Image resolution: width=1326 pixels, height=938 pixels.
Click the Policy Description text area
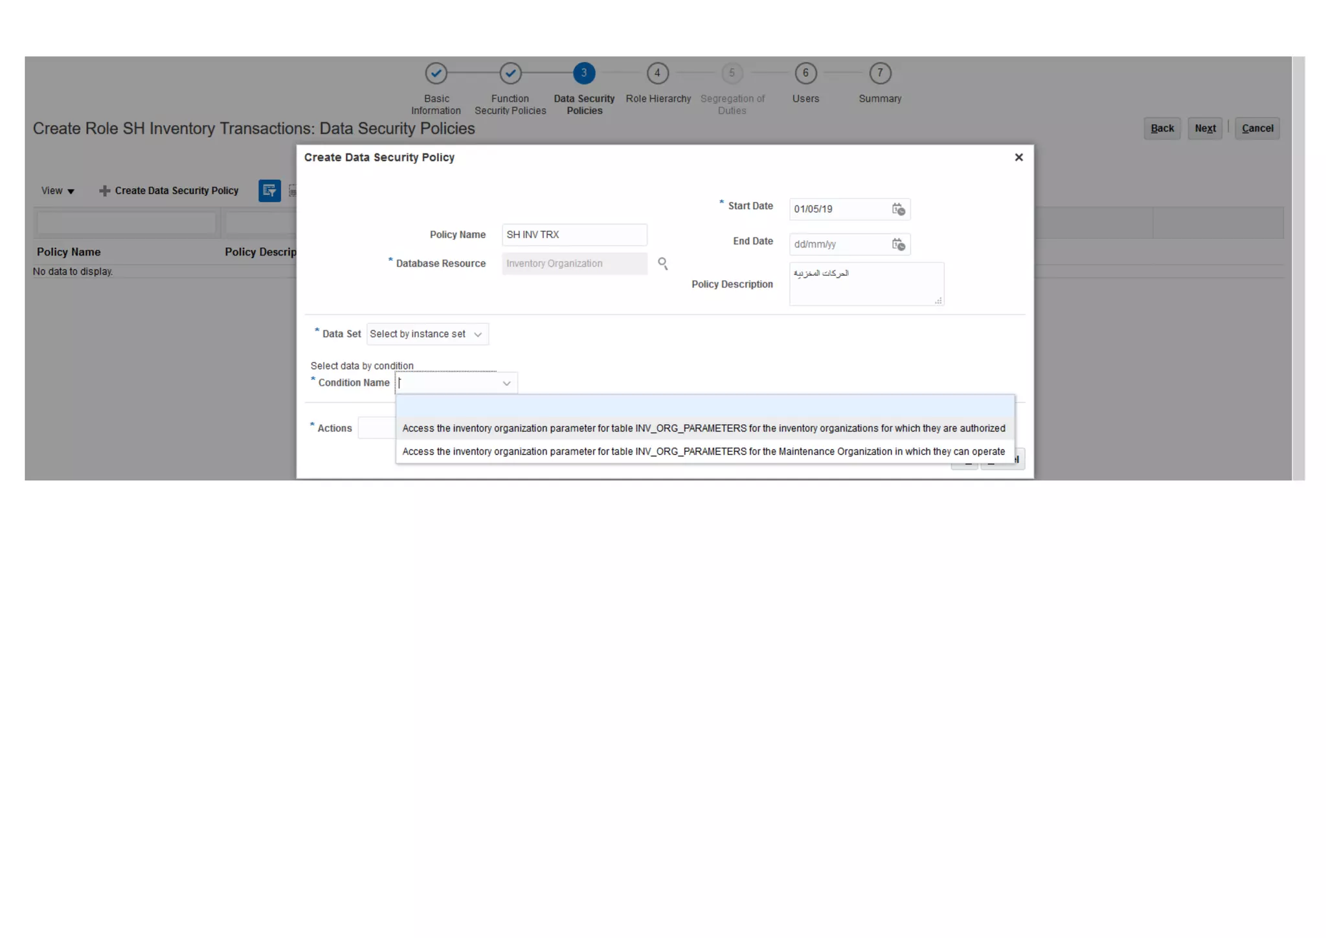(x=866, y=284)
